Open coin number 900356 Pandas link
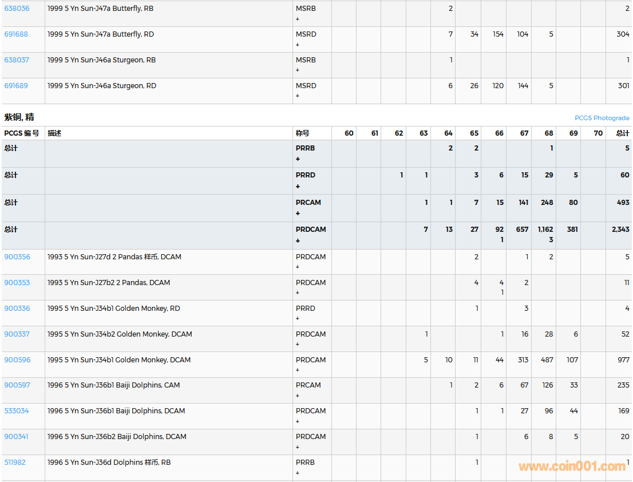Image resolution: width=633 pixels, height=482 pixels. point(17,257)
